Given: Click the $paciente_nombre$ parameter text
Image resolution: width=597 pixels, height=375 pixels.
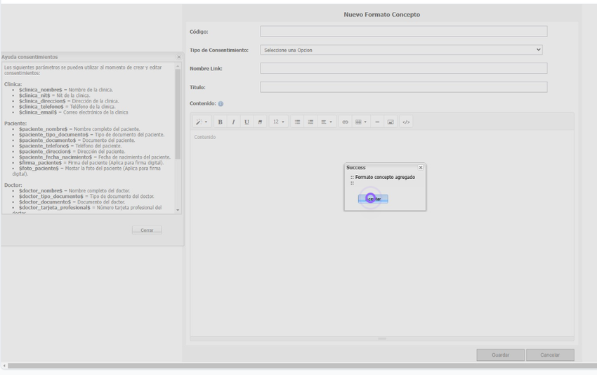Looking at the screenshot, I should click(x=43, y=129).
